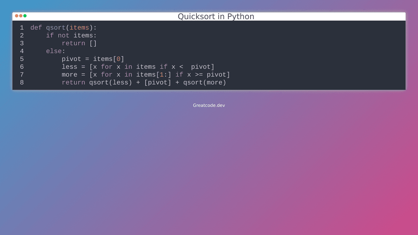Click the else keyword on line 4
Viewport: 418px width, 235px height.
tap(54, 51)
